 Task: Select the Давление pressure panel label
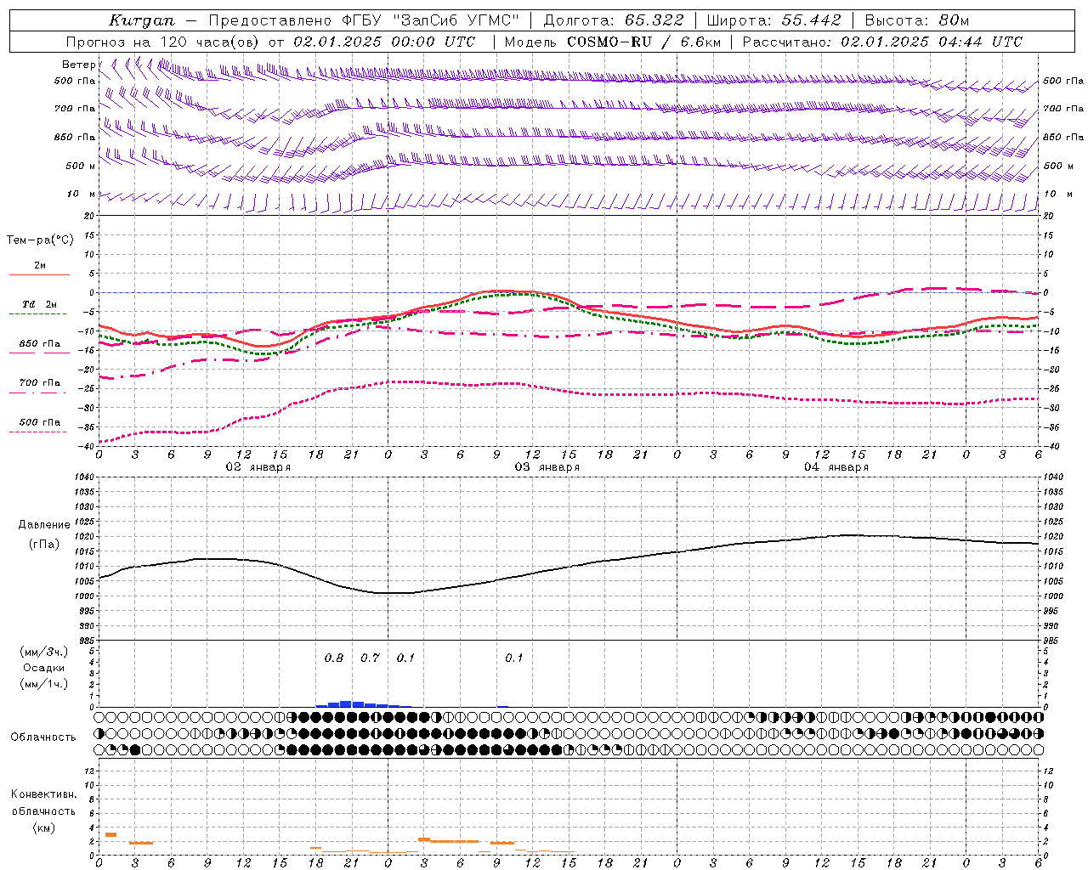(x=44, y=525)
